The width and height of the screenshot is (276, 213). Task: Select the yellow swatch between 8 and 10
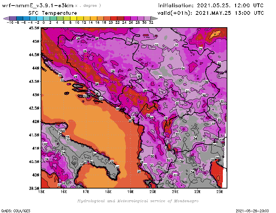click(73, 18)
